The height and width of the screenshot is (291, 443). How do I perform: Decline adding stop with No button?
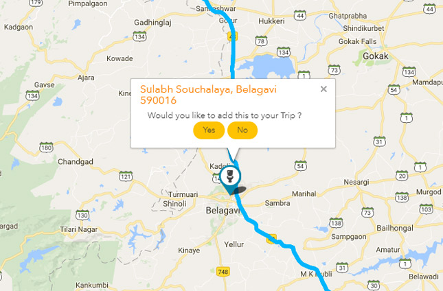click(x=242, y=130)
